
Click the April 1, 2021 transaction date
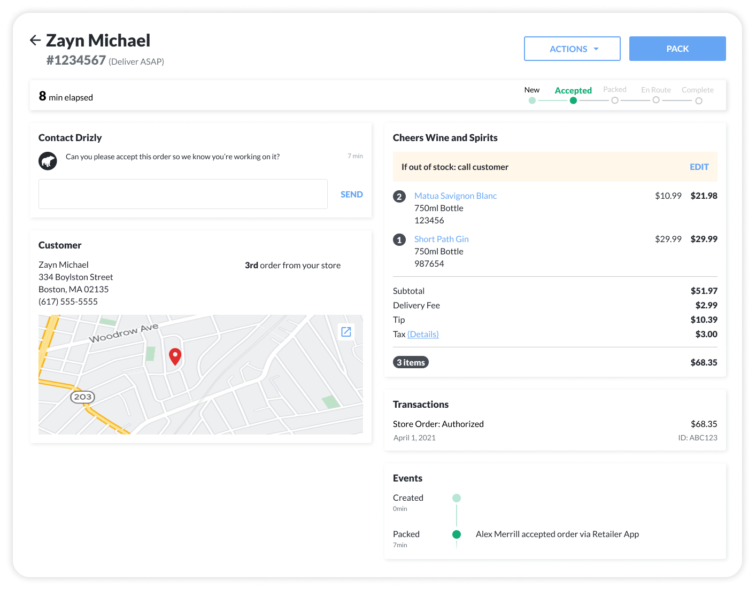pos(414,438)
